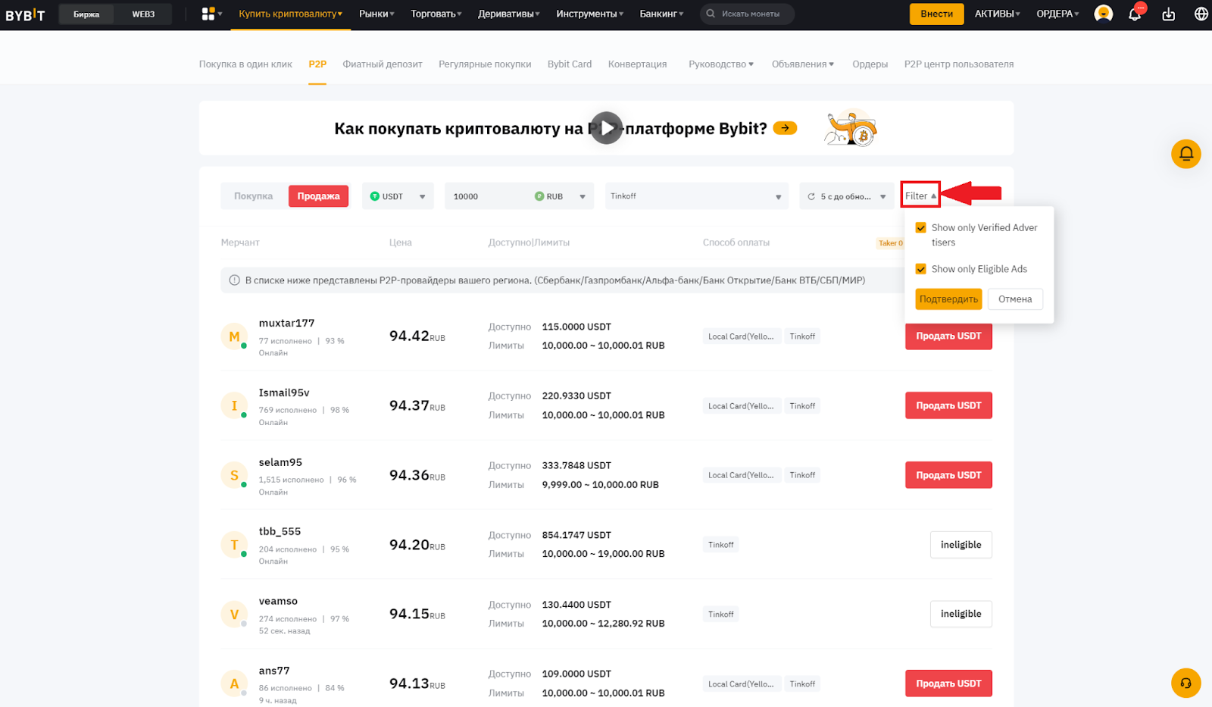Click tbb_555 merchant avatar
1212x707 pixels.
pyautogui.click(x=234, y=545)
